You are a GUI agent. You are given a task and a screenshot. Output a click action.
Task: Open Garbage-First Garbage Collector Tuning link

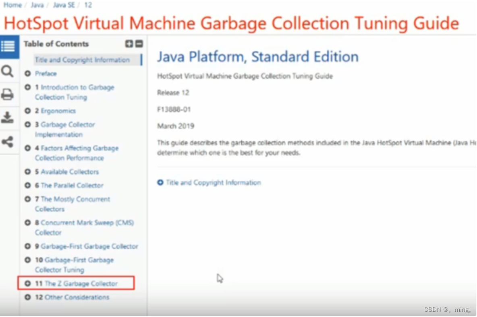(x=74, y=265)
